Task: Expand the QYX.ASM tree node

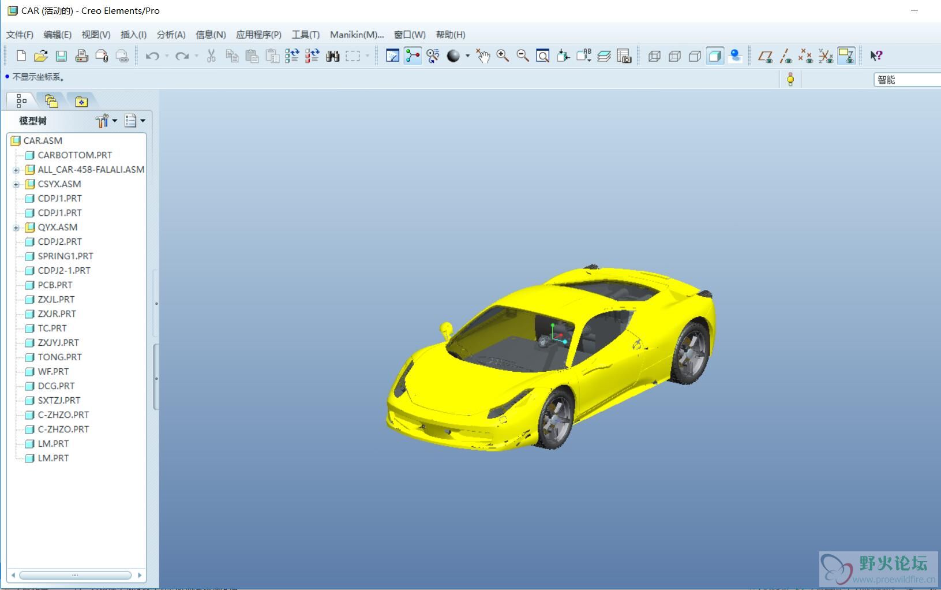Action: coord(16,228)
